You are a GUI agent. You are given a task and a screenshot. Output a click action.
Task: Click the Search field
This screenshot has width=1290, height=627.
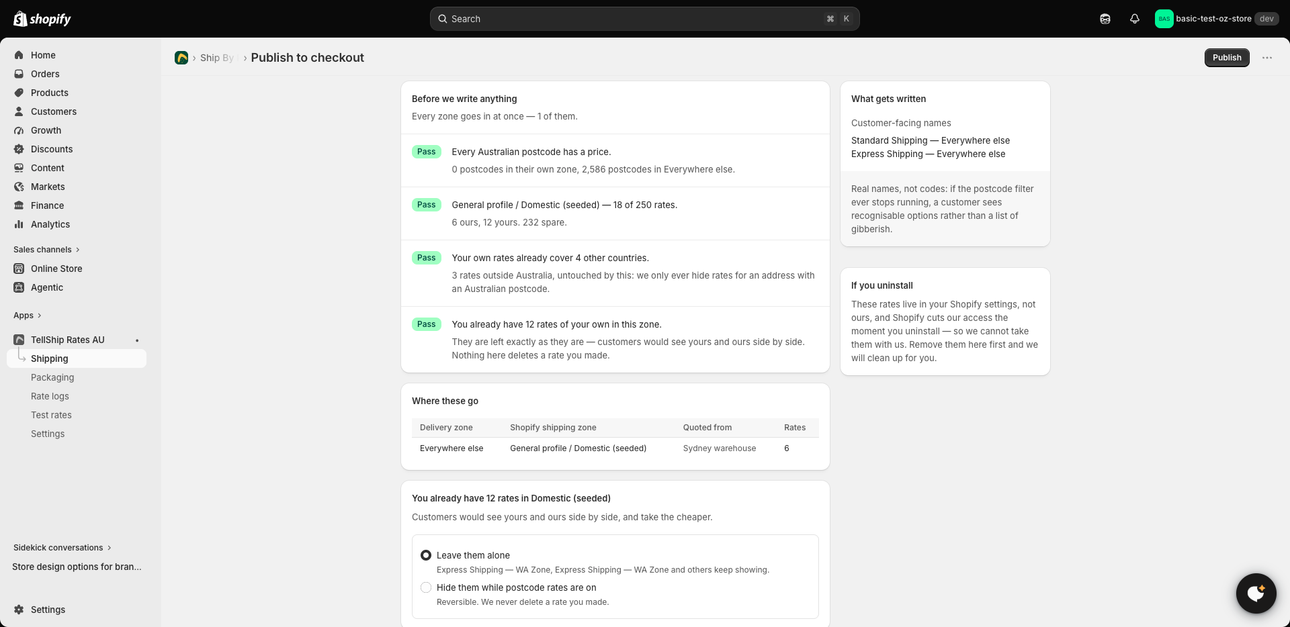click(x=645, y=19)
